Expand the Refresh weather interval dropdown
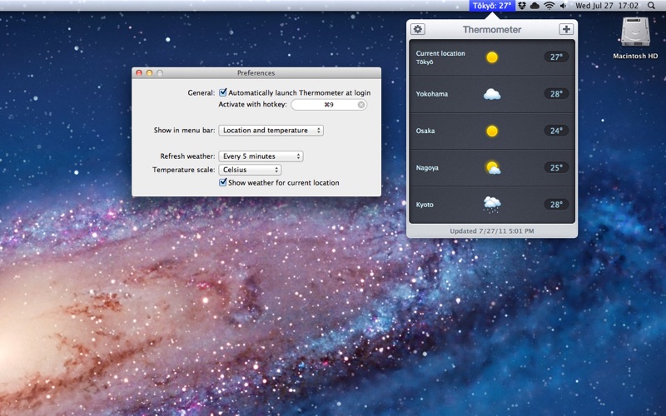666x416 pixels. [261, 156]
